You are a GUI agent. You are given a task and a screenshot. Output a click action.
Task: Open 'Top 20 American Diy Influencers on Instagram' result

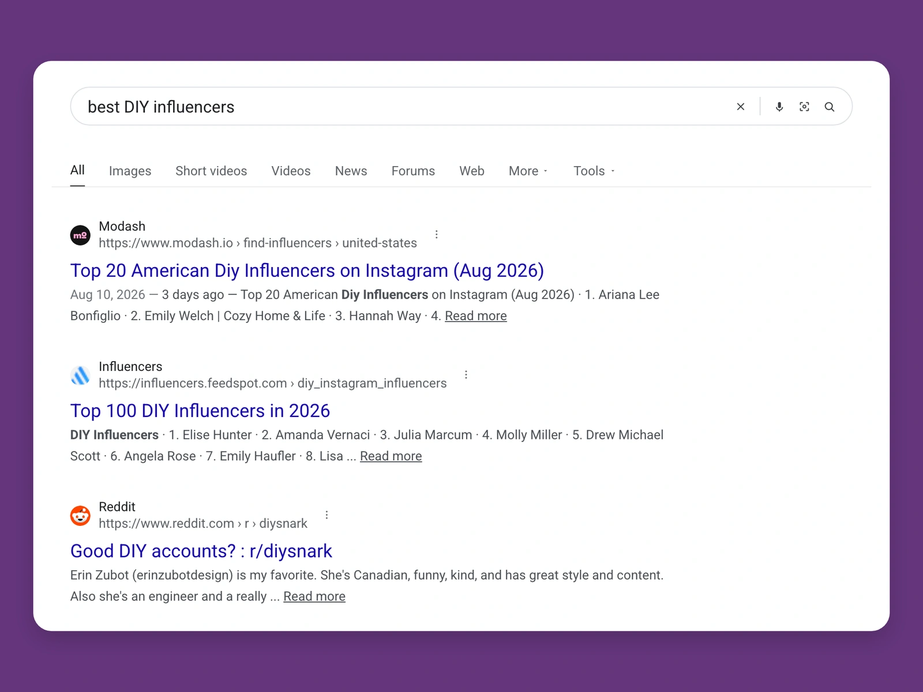click(307, 270)
